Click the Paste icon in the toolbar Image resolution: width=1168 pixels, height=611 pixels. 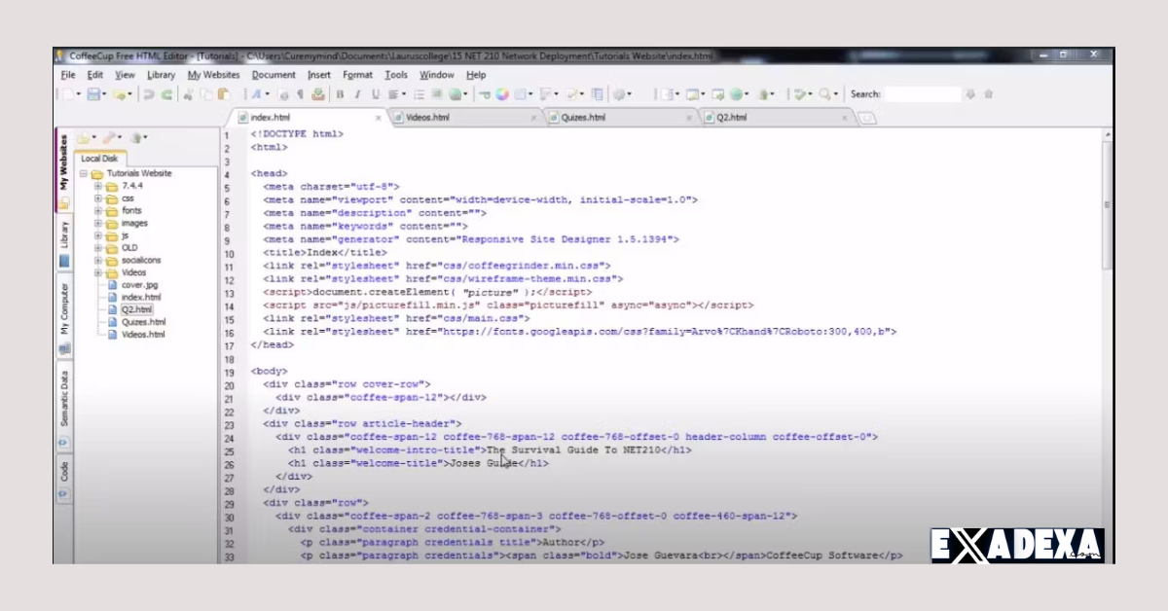[222, 93]
